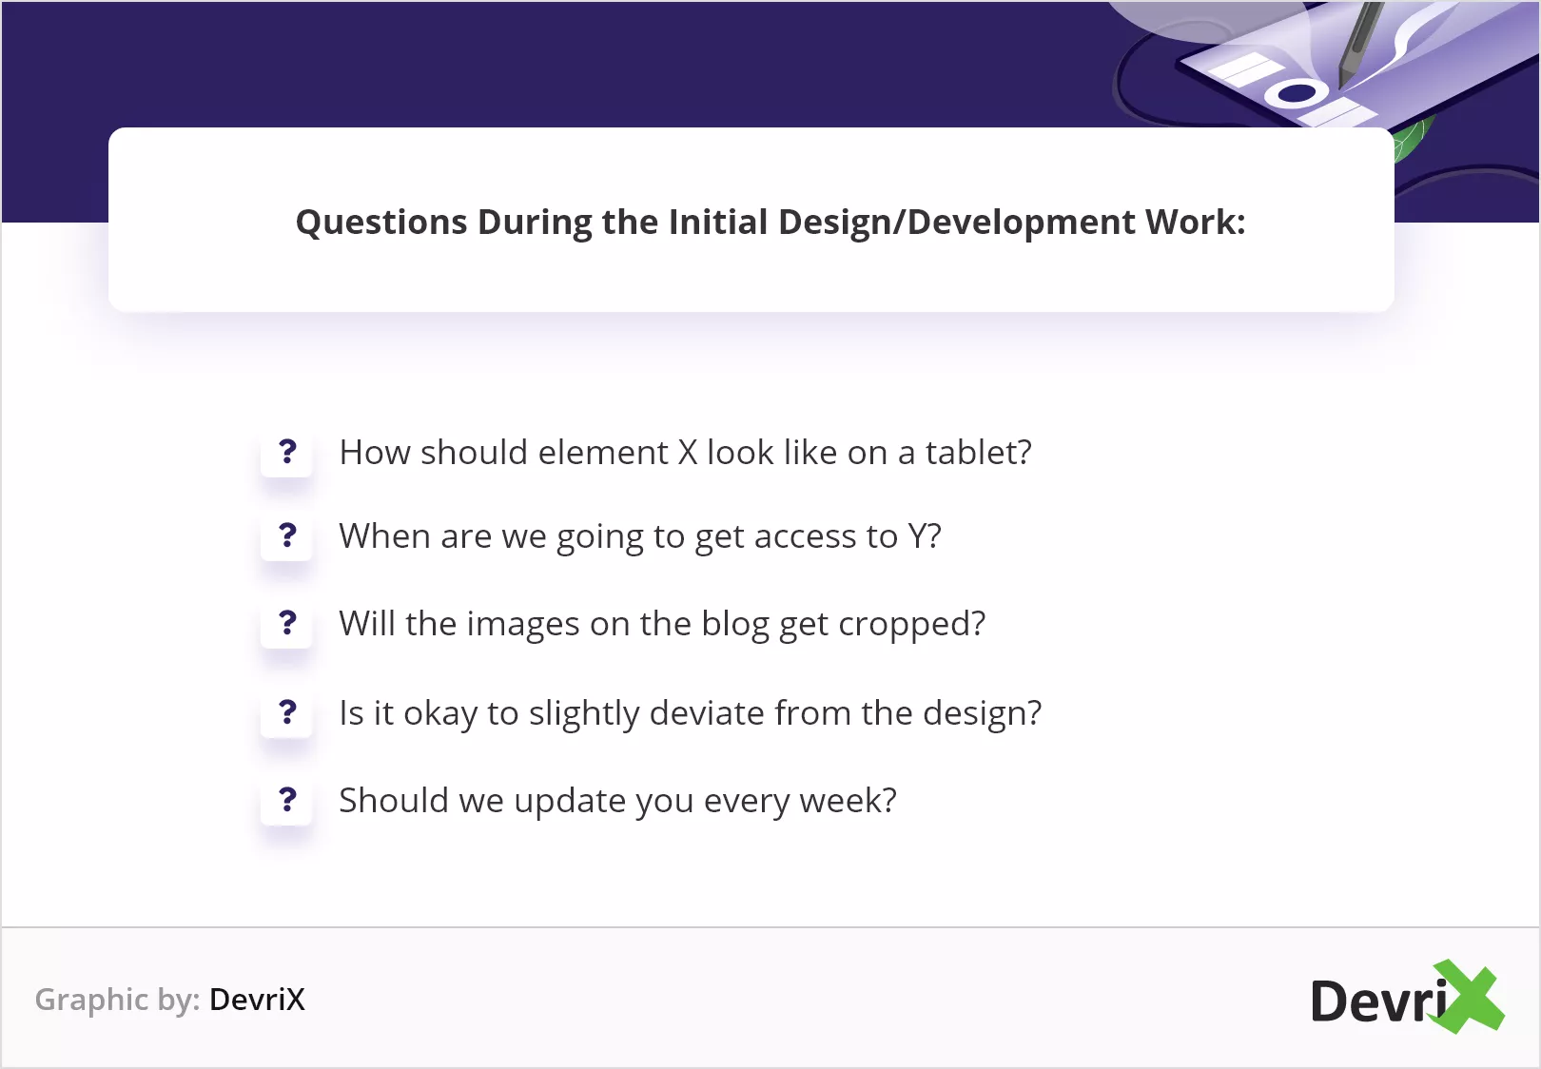Click the DevriX logo in the footer

click(x=1407, y=998)
